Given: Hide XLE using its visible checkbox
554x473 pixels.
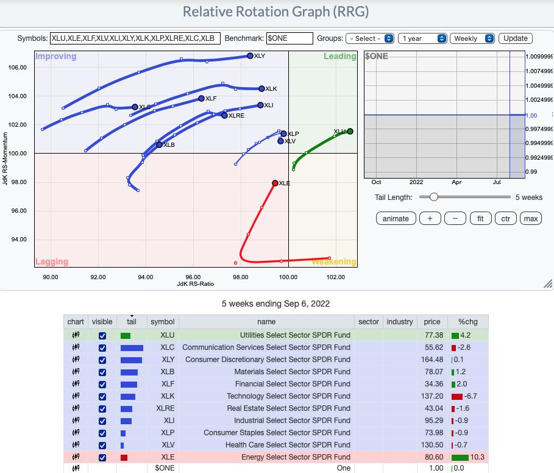Looking at the screenshot, I should pos(102,458).
